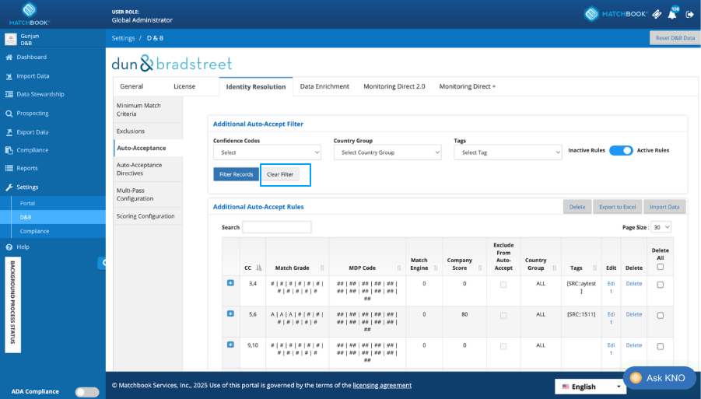
Task: Switch to the Data Enrichment tab
Action: pos(324,86)
